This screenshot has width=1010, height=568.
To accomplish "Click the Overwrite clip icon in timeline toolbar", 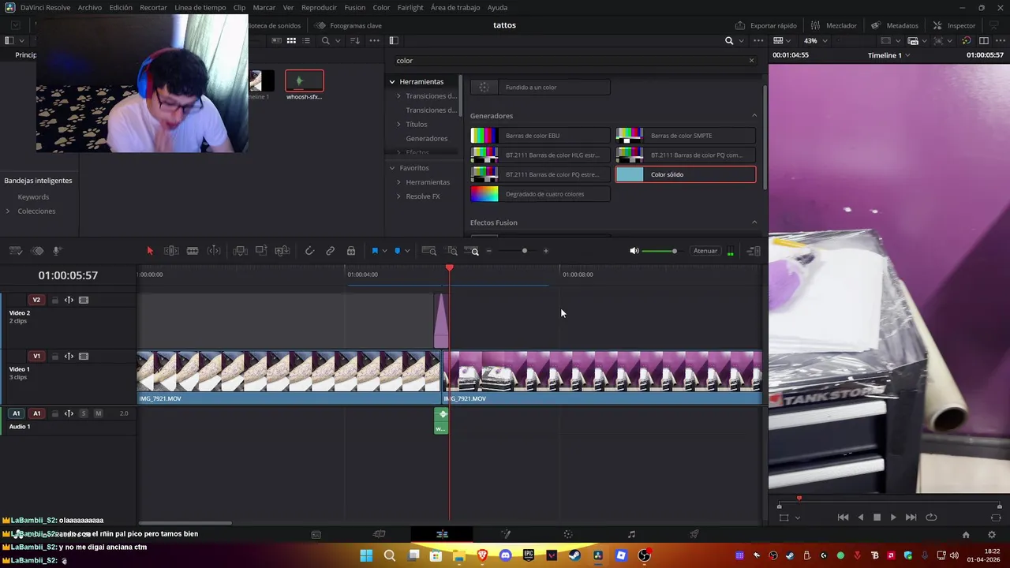I will point(261,251).
